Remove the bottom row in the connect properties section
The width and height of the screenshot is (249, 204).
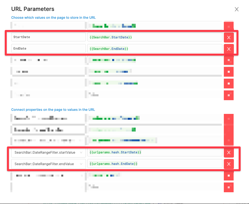(x=229, y=187)
